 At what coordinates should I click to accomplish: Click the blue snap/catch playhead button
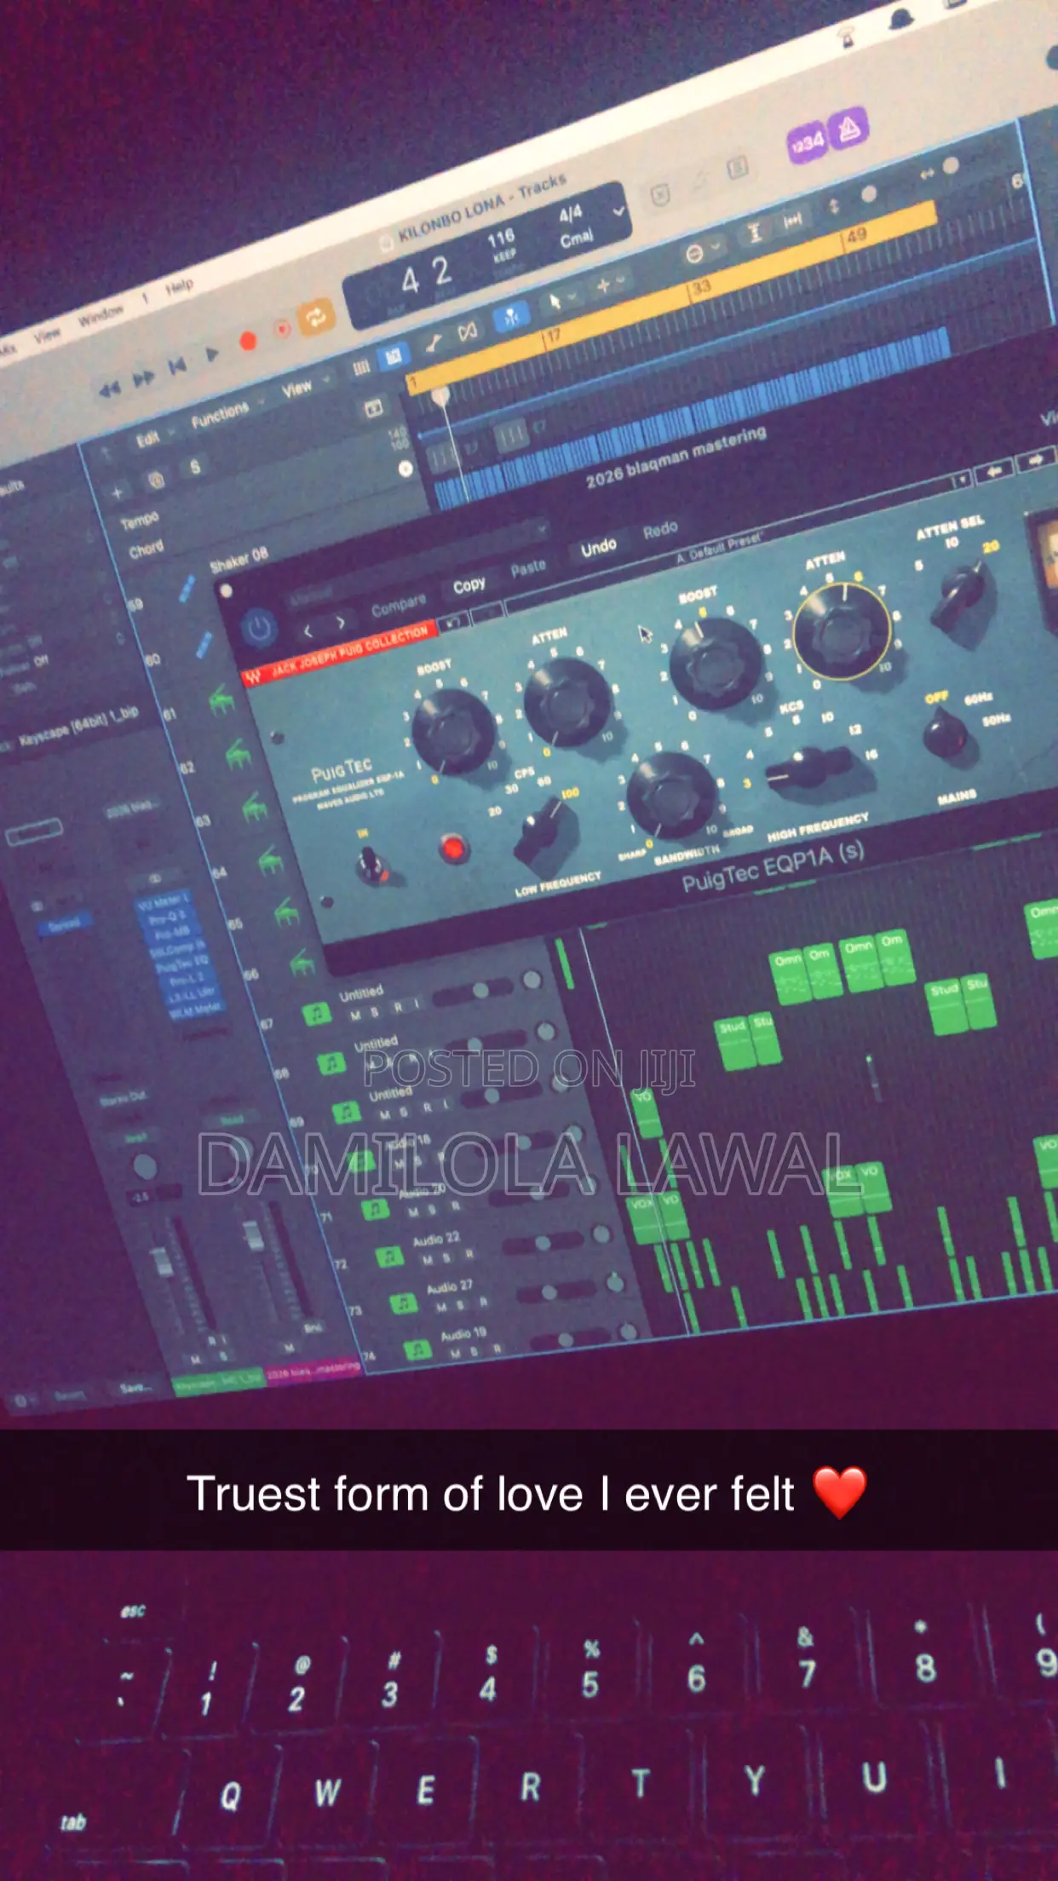click(510, 317)
